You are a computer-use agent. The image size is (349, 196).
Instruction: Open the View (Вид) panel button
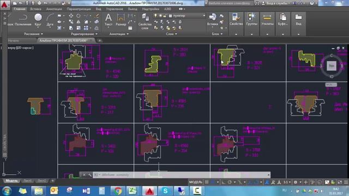click(298, 23)
